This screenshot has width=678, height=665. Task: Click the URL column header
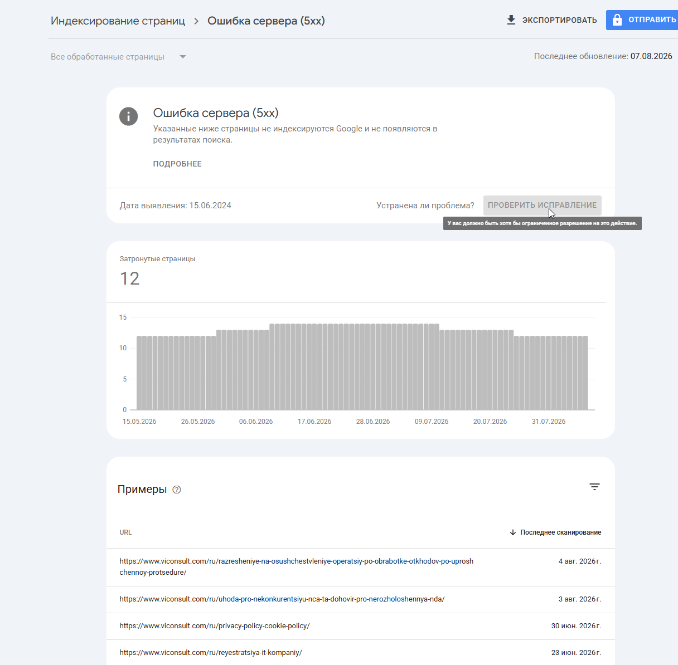[x=125, y=532]
